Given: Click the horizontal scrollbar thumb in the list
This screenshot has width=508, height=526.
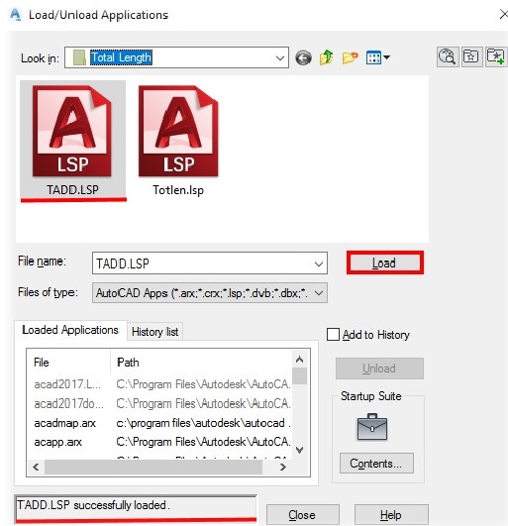Looking at the screenshot, I should [x=153, y=467].
